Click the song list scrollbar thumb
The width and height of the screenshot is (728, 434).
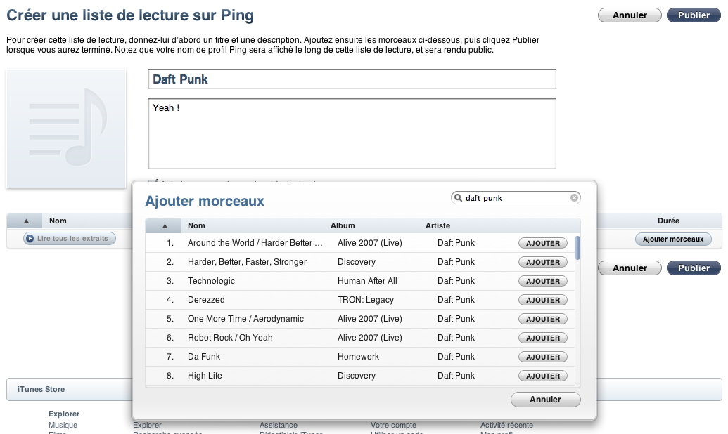[x=577, y=248]
